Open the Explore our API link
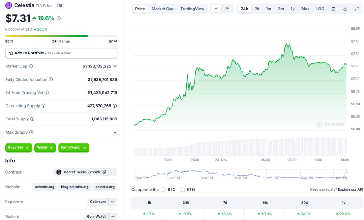364x220 pixels. pos(350,189)
